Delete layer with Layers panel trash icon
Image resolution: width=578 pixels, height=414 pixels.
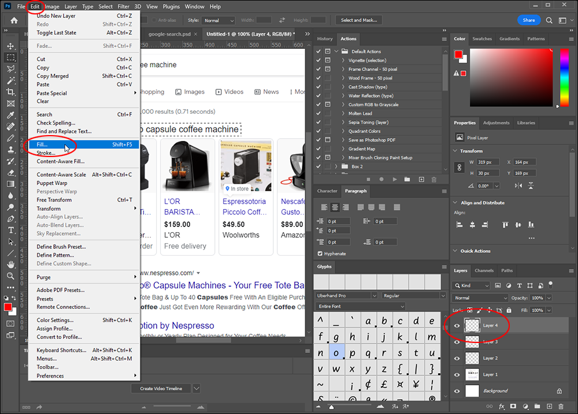coord(561,406)
